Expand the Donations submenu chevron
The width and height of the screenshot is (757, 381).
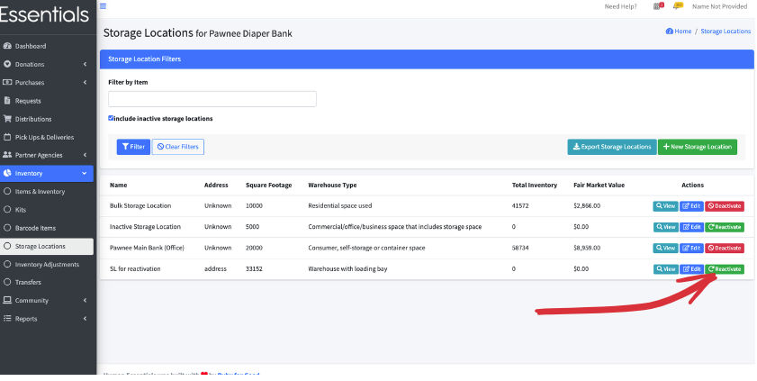click(85, 64)
